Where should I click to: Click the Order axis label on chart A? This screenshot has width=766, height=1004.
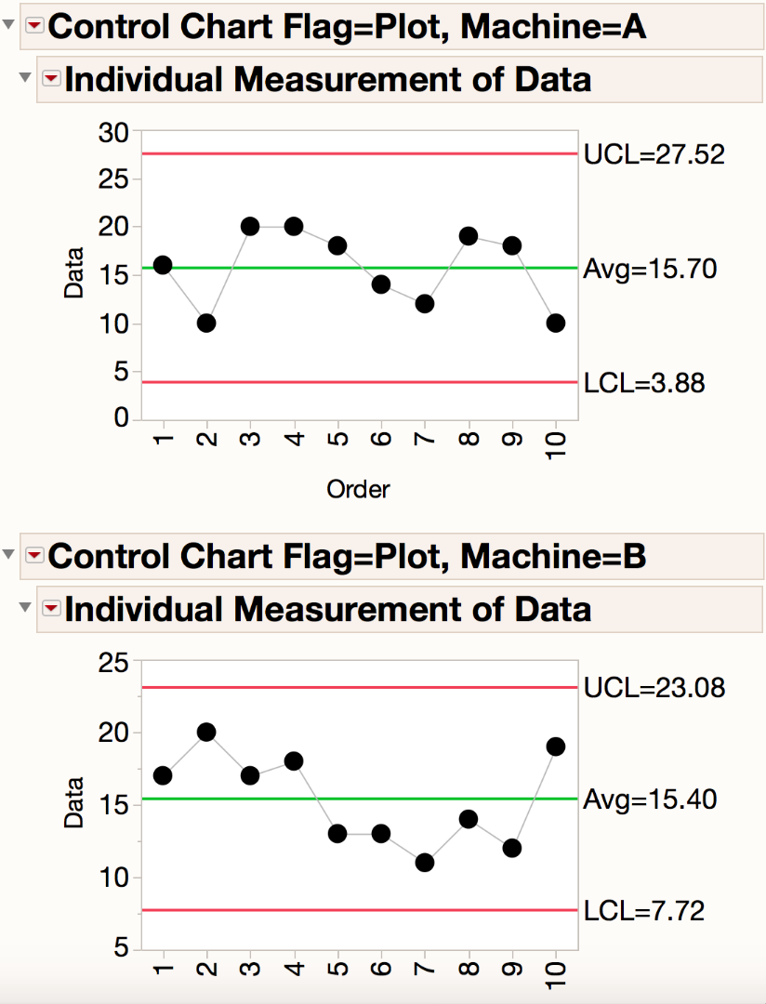[358, 489]
